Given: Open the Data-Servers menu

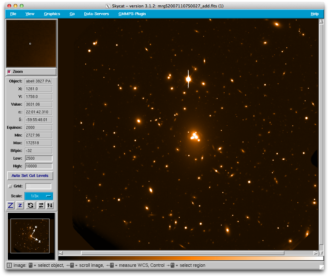Looking at the screenshot, I should [x=96, y=14].
